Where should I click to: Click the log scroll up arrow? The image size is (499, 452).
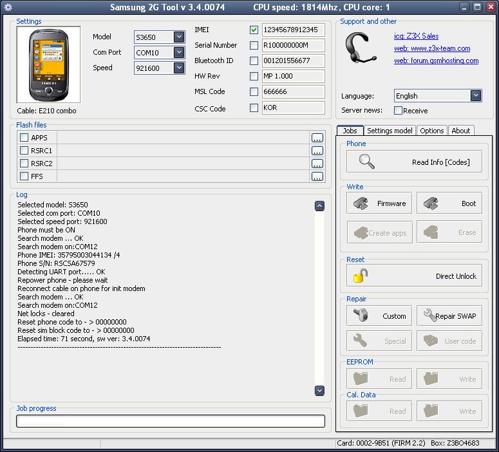pyautogui.click(x=319, y=206)
